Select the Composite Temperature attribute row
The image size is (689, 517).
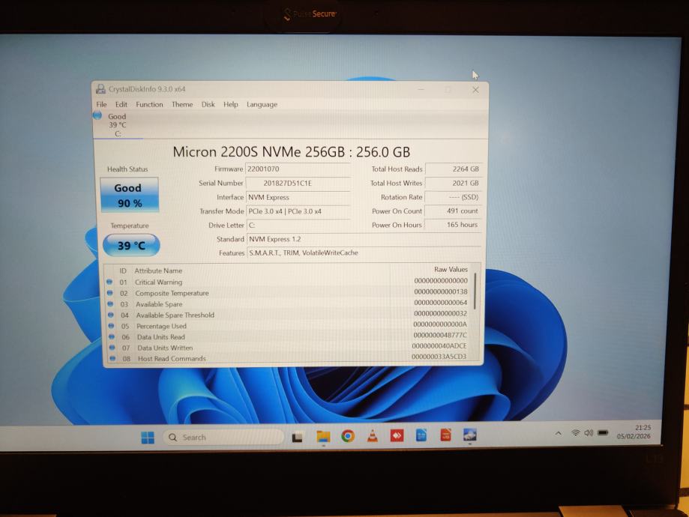(288, 292)
